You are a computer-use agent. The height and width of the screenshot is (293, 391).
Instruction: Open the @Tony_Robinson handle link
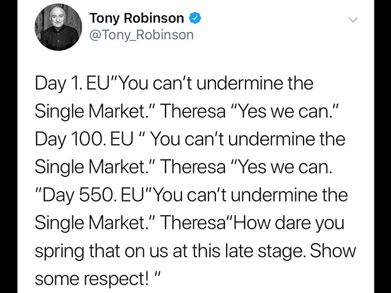[141, 35]
